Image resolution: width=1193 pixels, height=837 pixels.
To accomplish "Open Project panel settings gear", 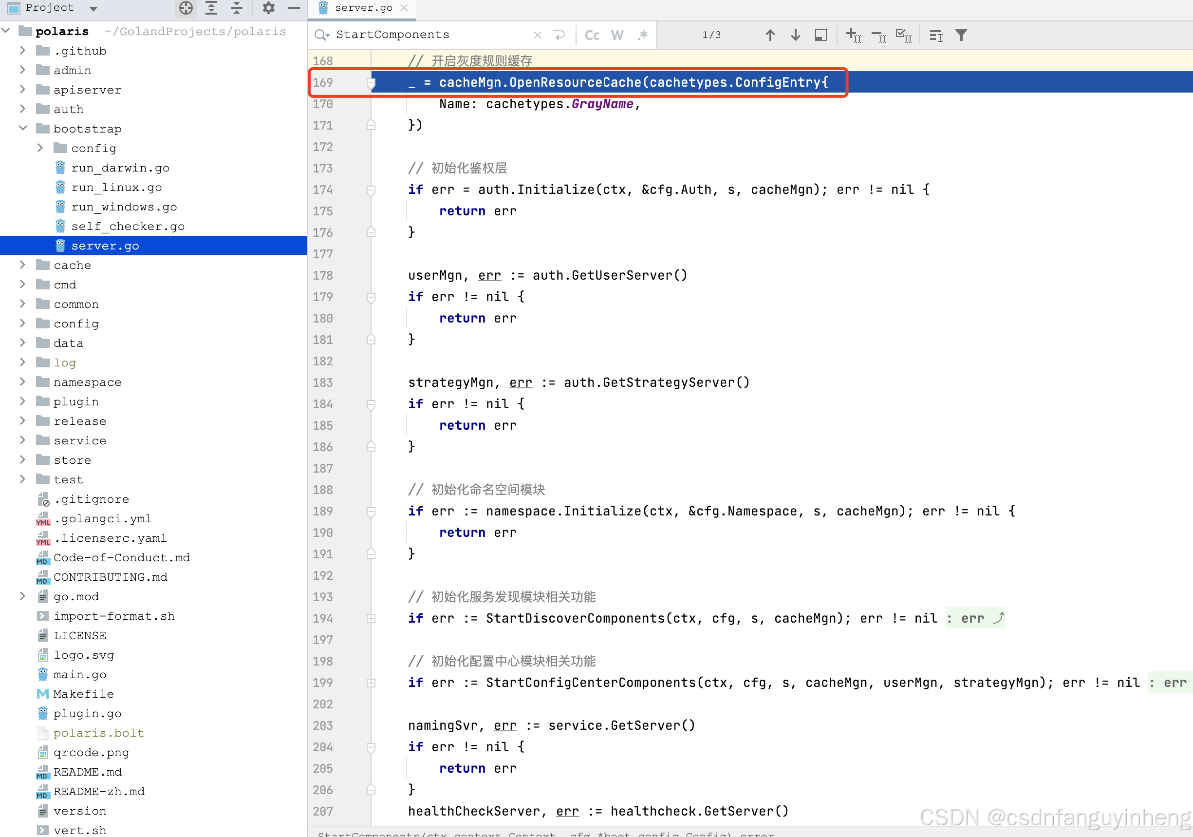I will (268, 8).
